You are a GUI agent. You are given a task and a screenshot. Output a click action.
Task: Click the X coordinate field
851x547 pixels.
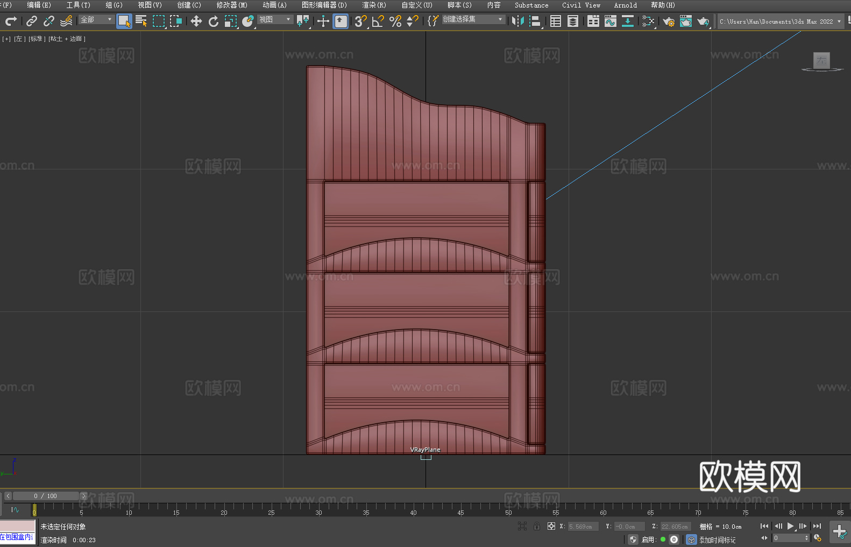[584, 527]
